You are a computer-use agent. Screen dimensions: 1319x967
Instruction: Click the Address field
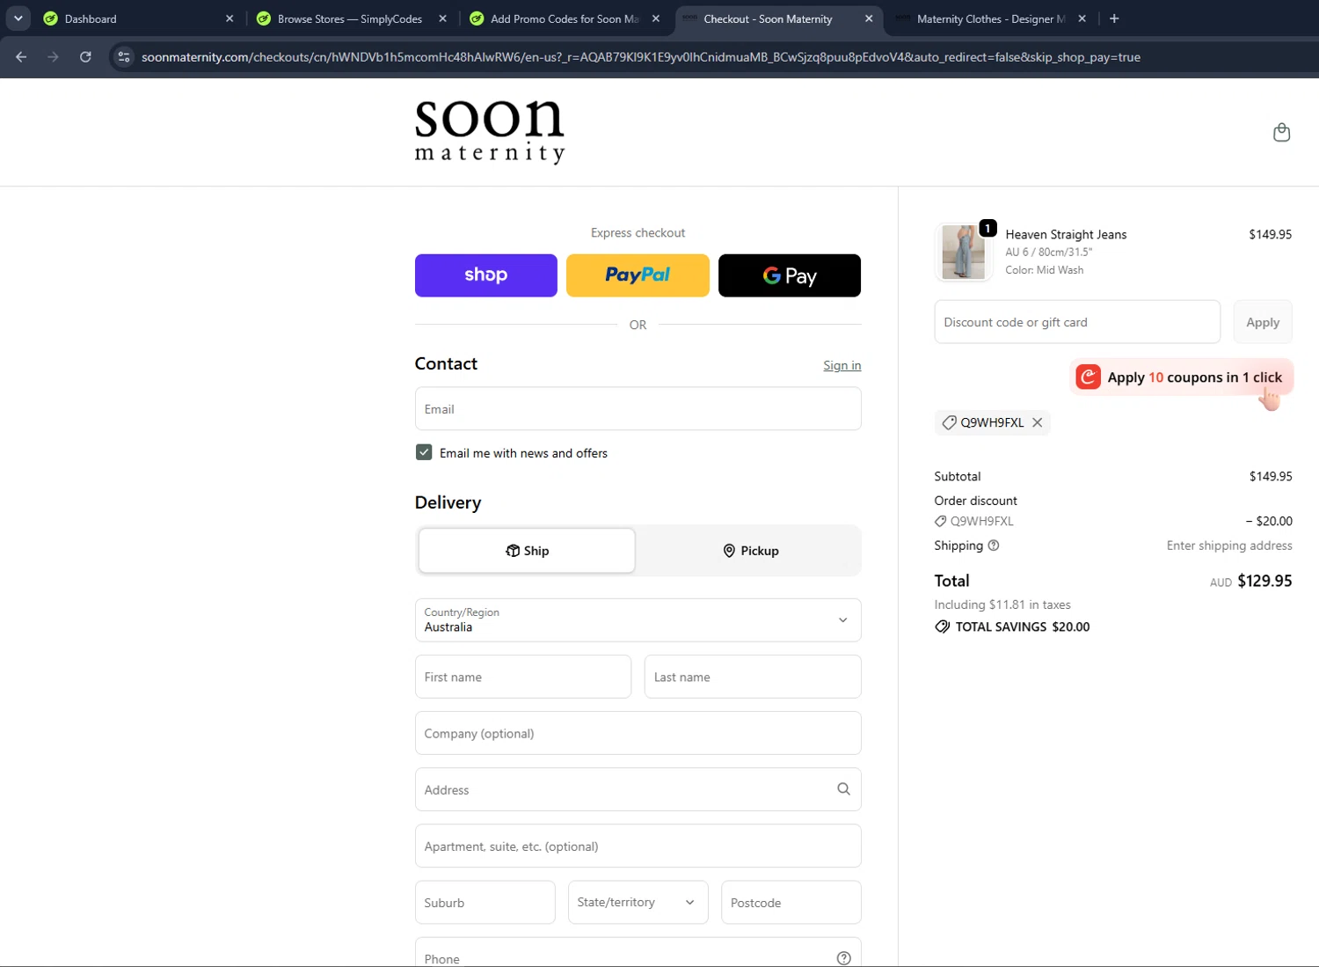click(x=638, y=789)
